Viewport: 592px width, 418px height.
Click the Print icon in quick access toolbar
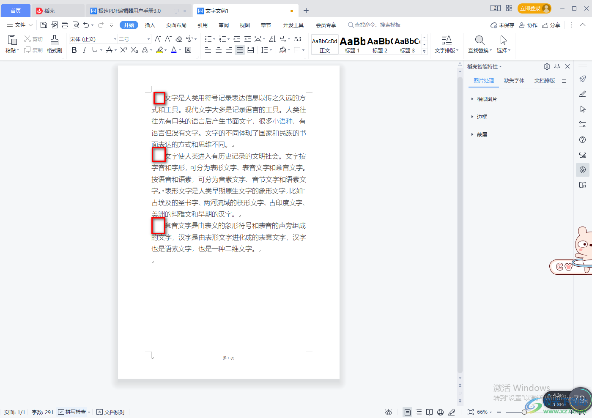(x=65, y=25)
